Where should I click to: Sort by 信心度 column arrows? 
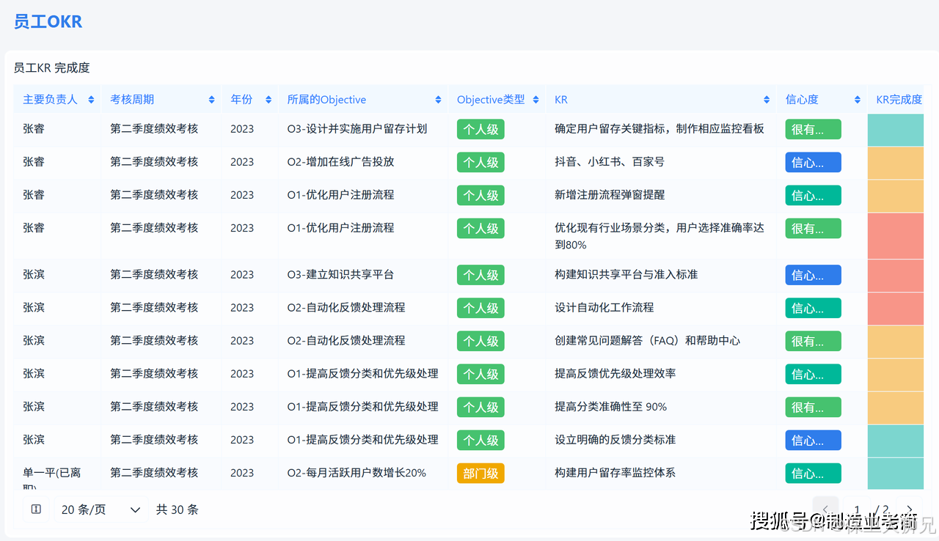click(x=857, y=100)
